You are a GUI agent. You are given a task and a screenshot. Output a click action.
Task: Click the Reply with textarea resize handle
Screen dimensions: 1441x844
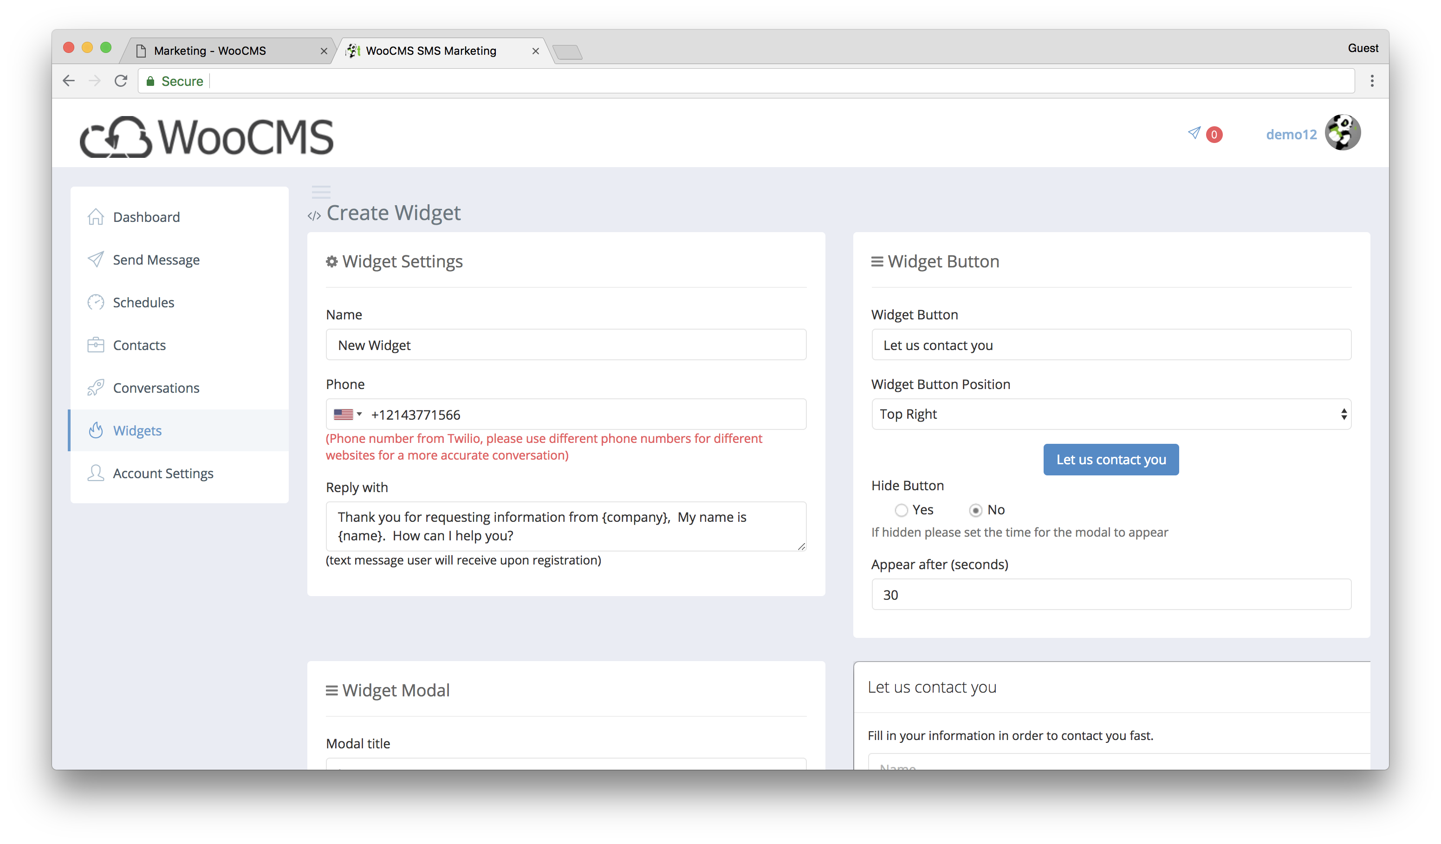pyautogui.click(x=801, y=546)
